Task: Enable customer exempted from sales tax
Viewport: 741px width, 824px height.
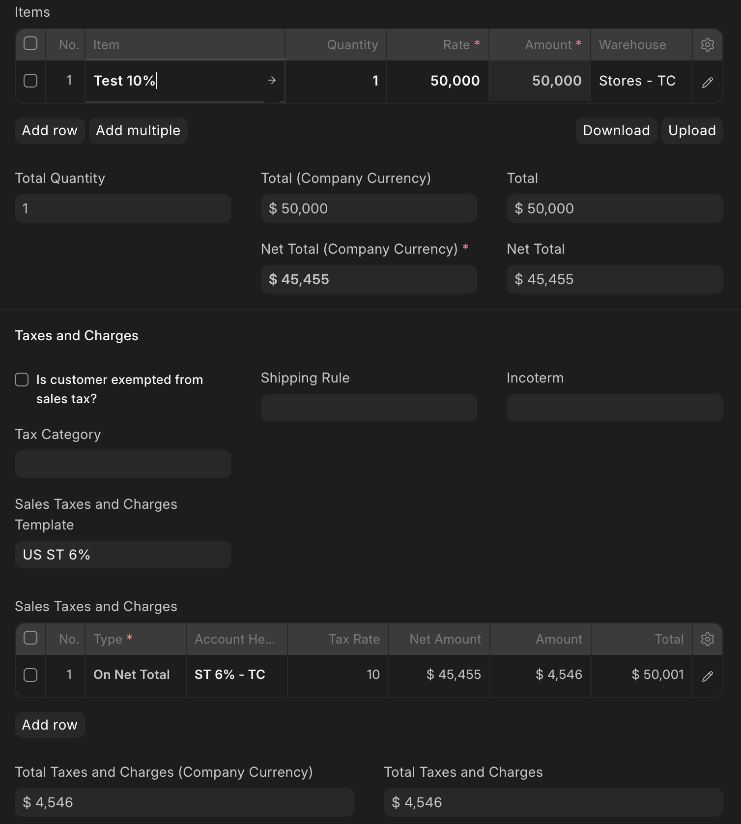Action: (22, 380)
